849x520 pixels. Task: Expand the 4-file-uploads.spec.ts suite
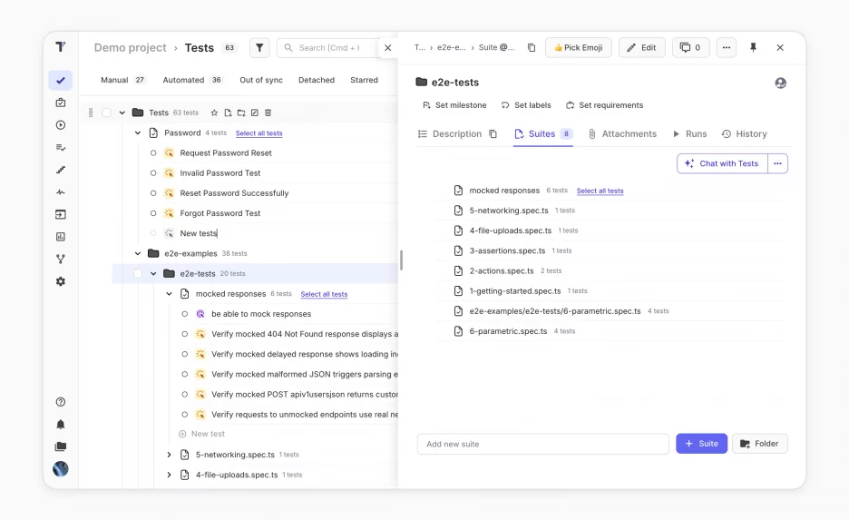tap(170, 475)
